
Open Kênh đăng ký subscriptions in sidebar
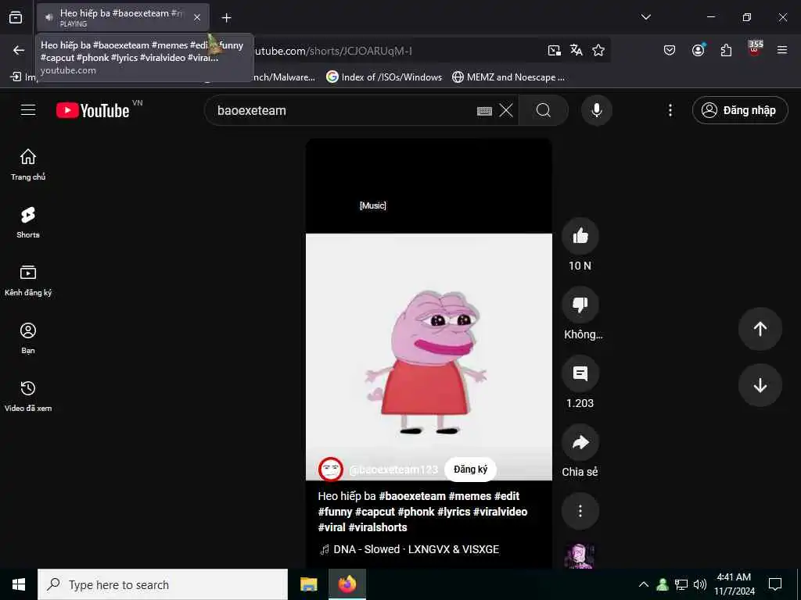(x=28, y=280)
